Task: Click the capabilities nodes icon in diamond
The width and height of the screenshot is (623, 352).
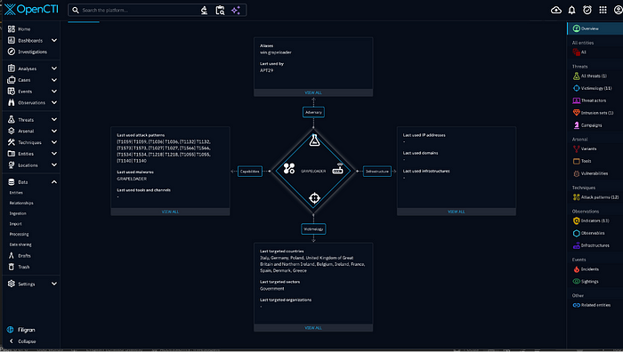Action: [x=289, y=169]
